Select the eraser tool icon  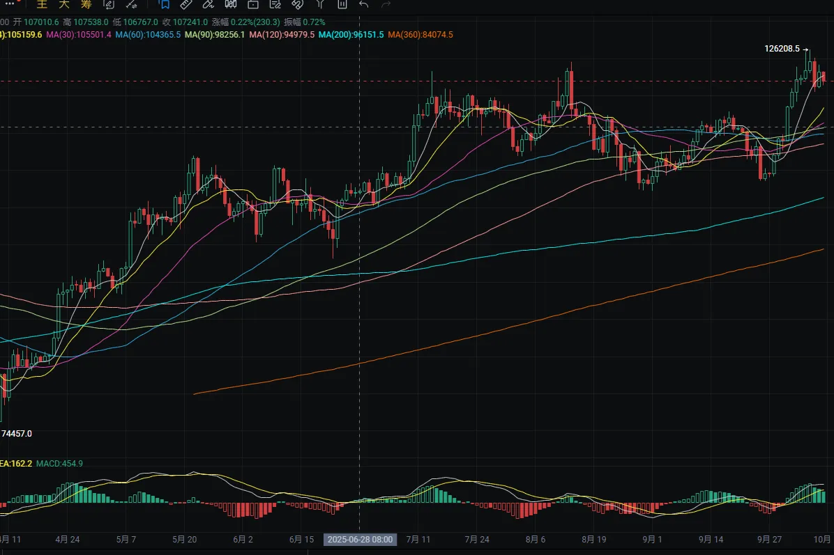point(207,4)
